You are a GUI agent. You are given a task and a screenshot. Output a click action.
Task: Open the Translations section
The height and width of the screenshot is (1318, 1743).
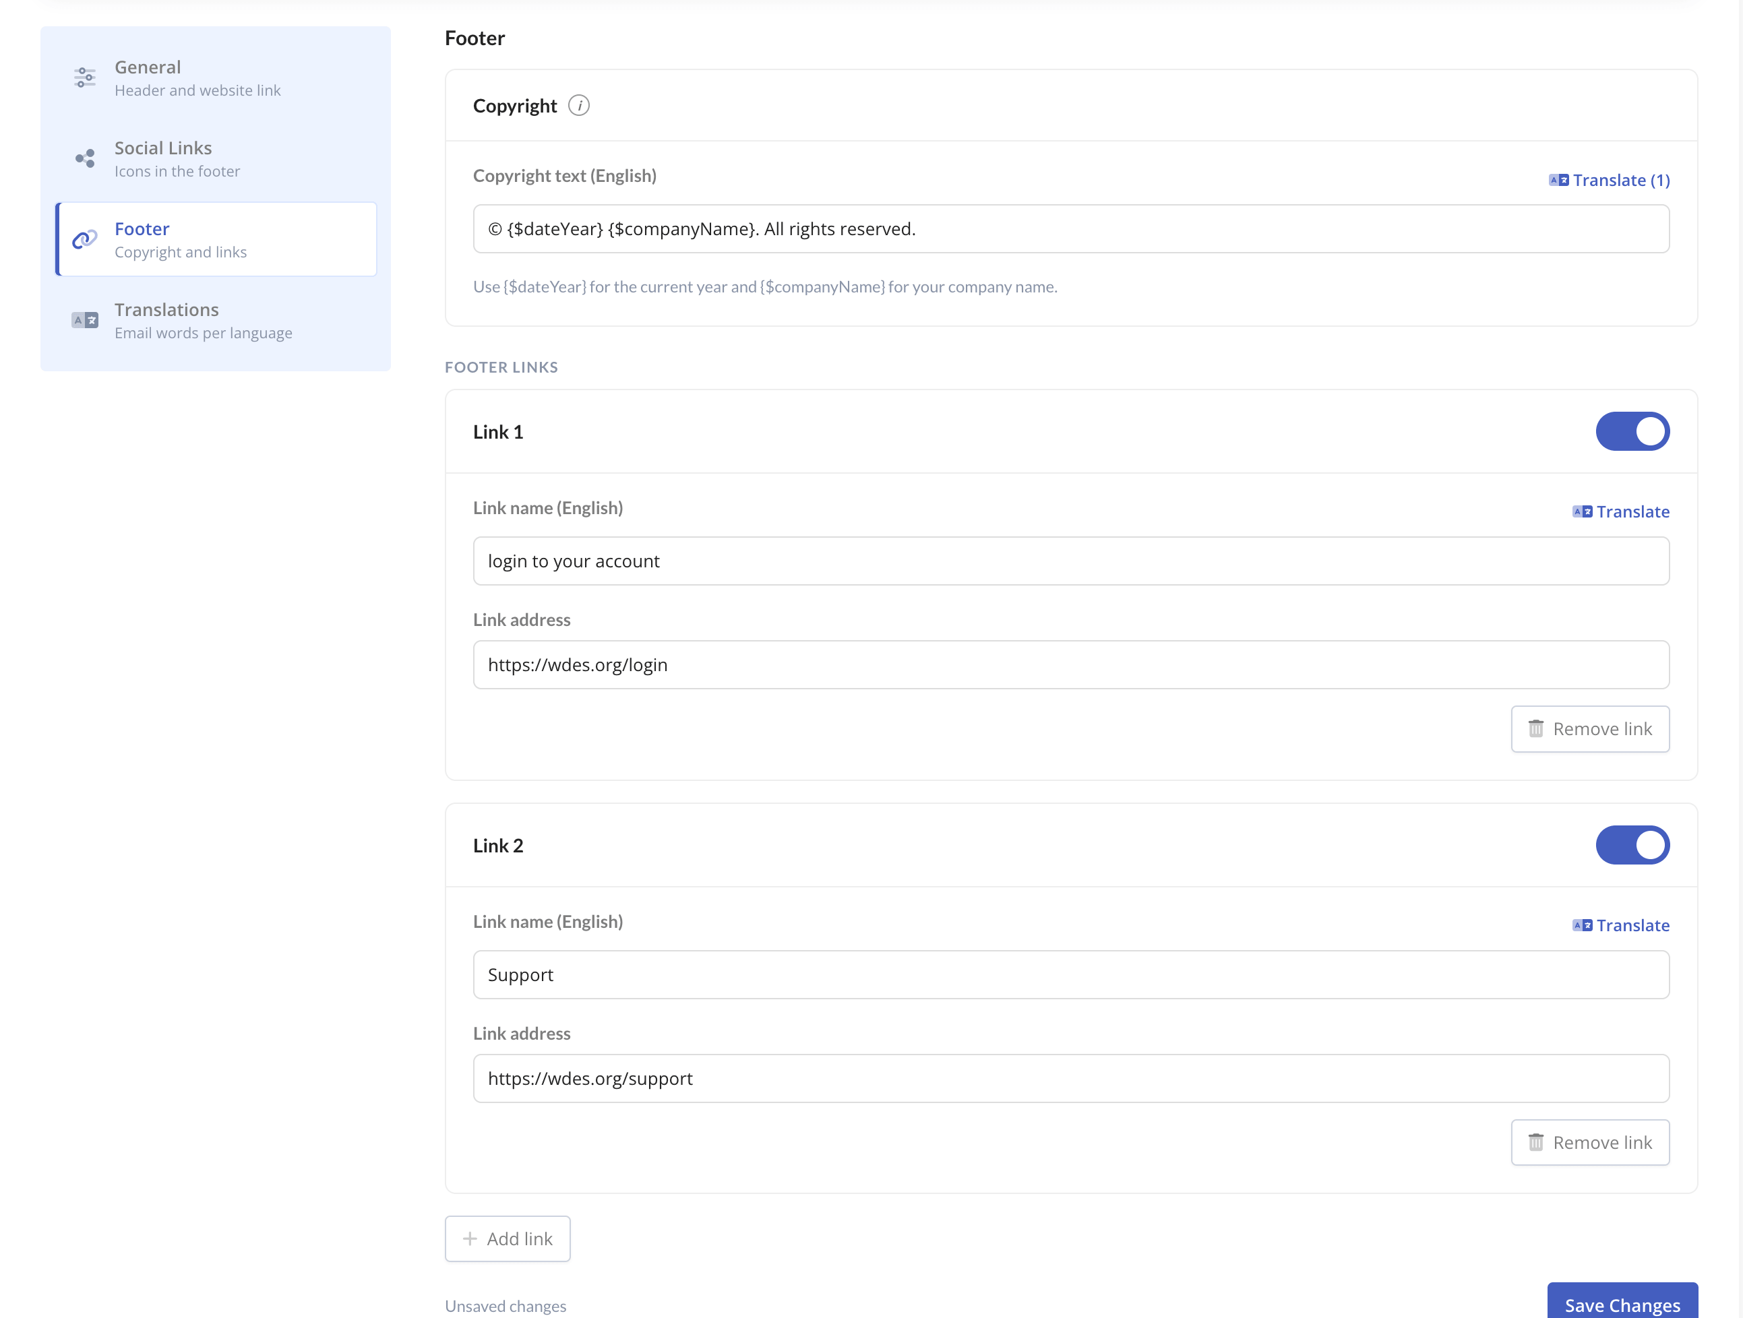tap(216, 321)
